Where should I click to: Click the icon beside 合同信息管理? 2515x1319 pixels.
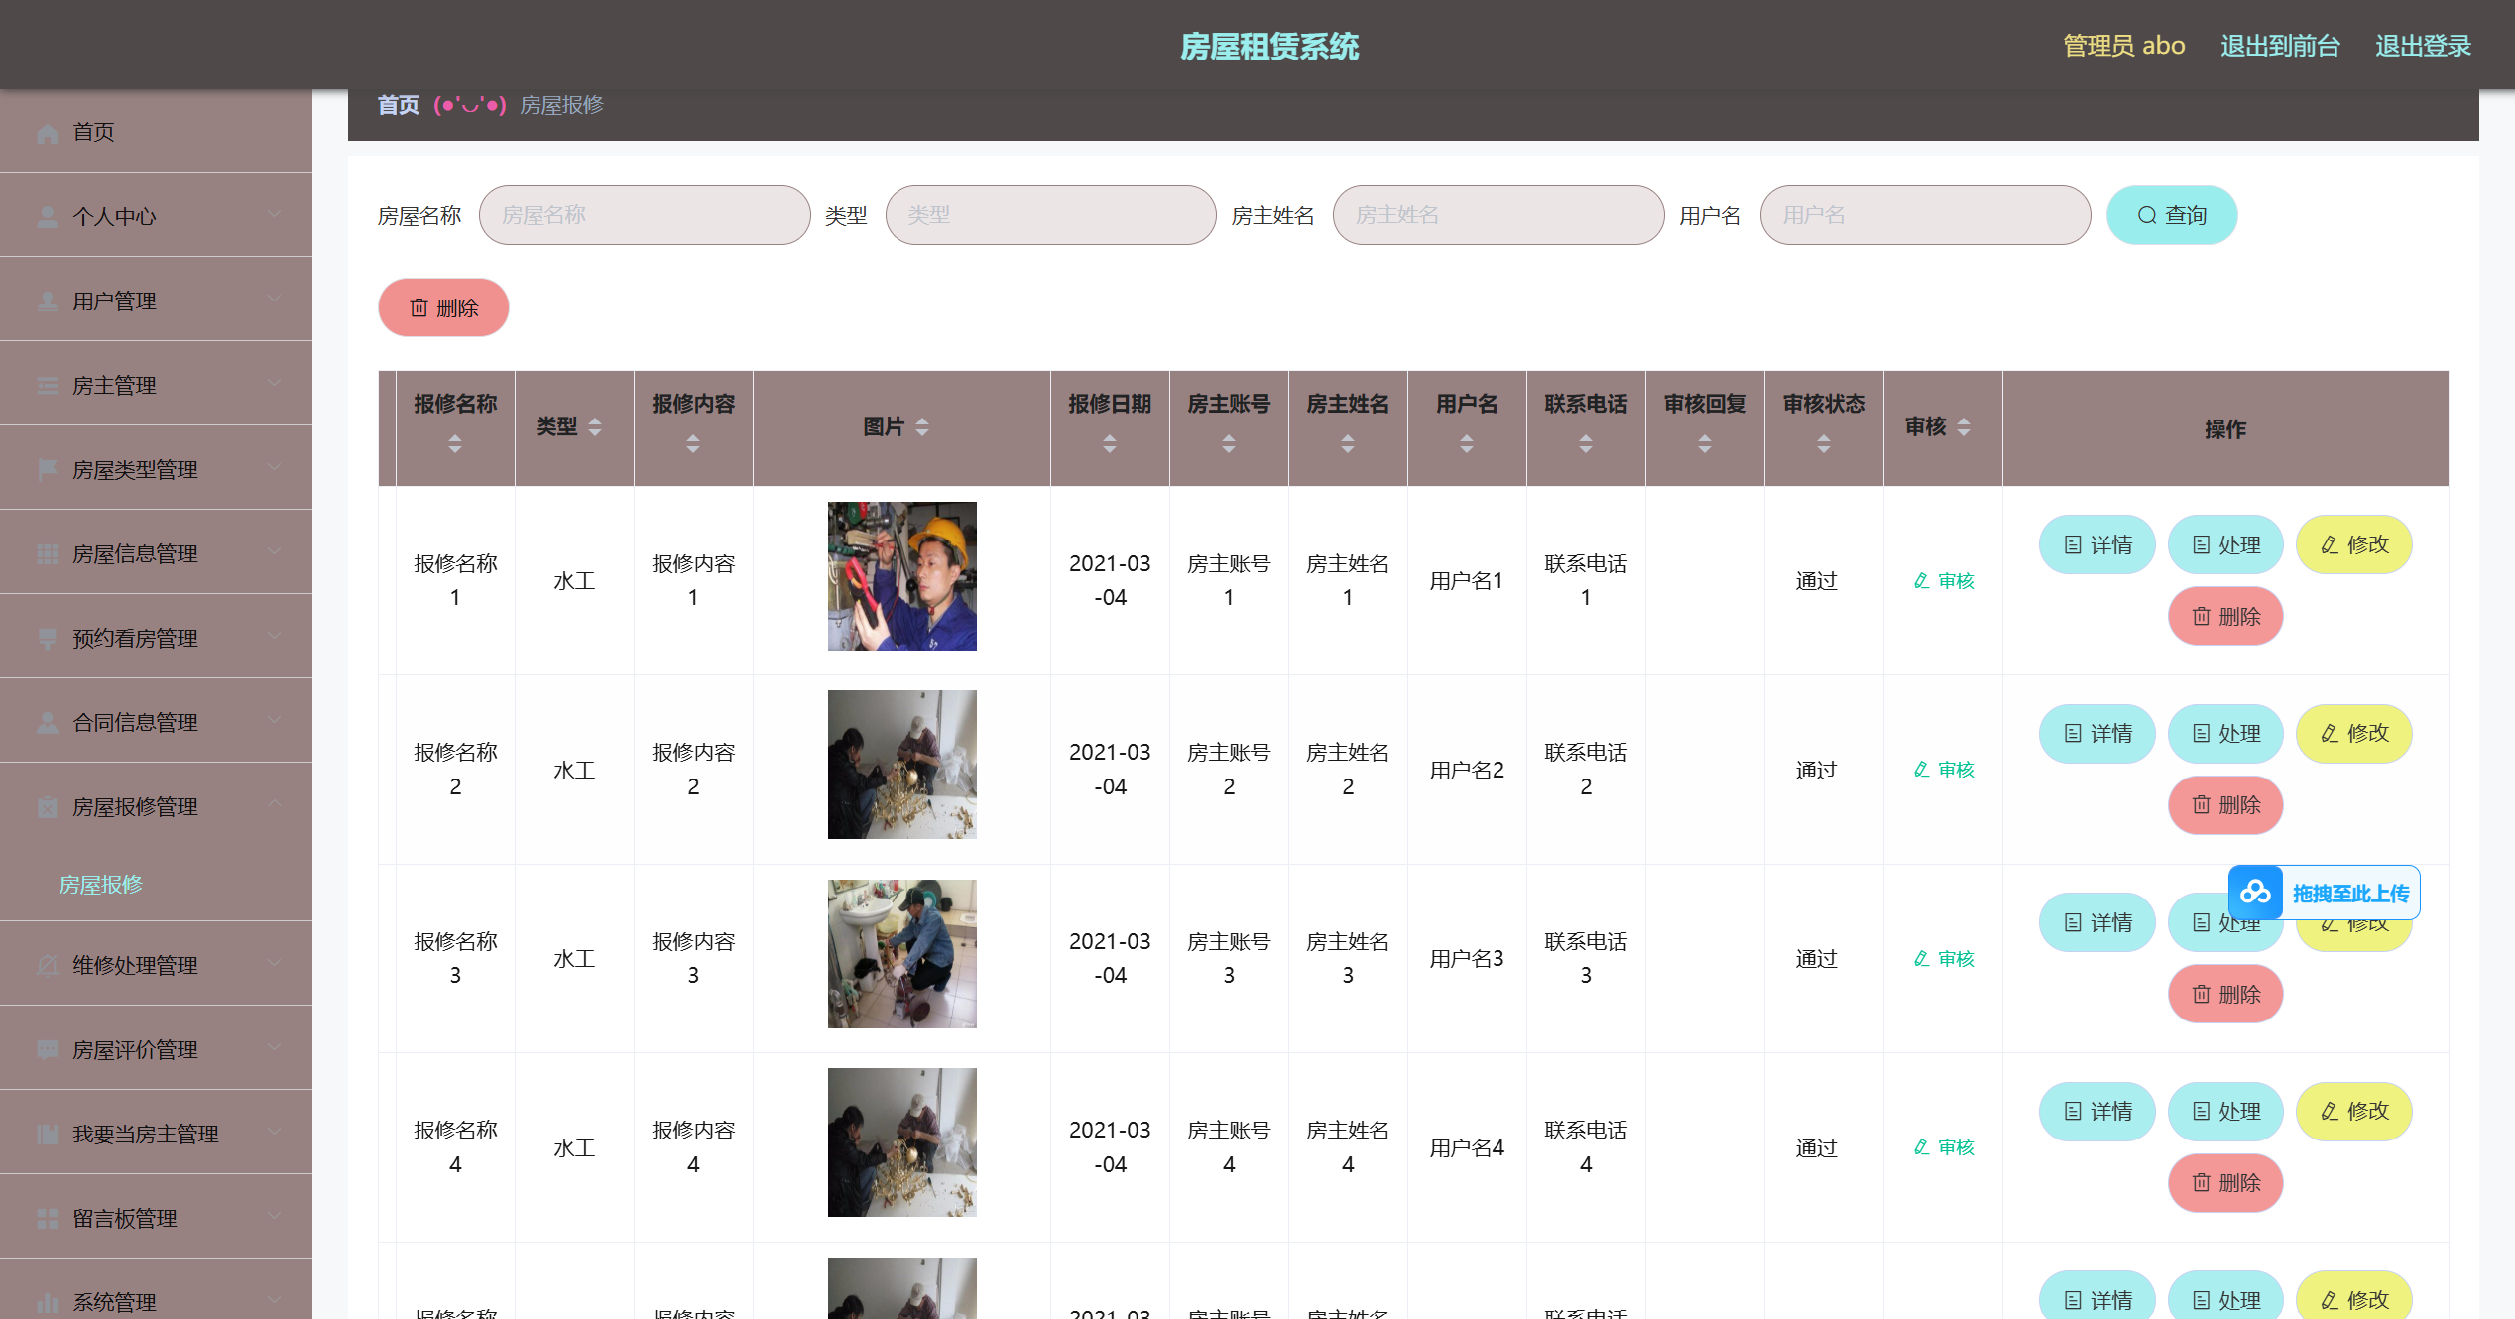pos(47,723)
